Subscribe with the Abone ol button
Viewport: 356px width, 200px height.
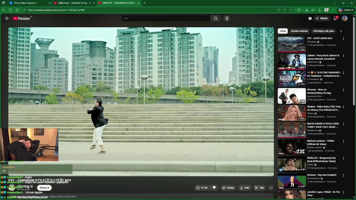[x=44, y=188]
